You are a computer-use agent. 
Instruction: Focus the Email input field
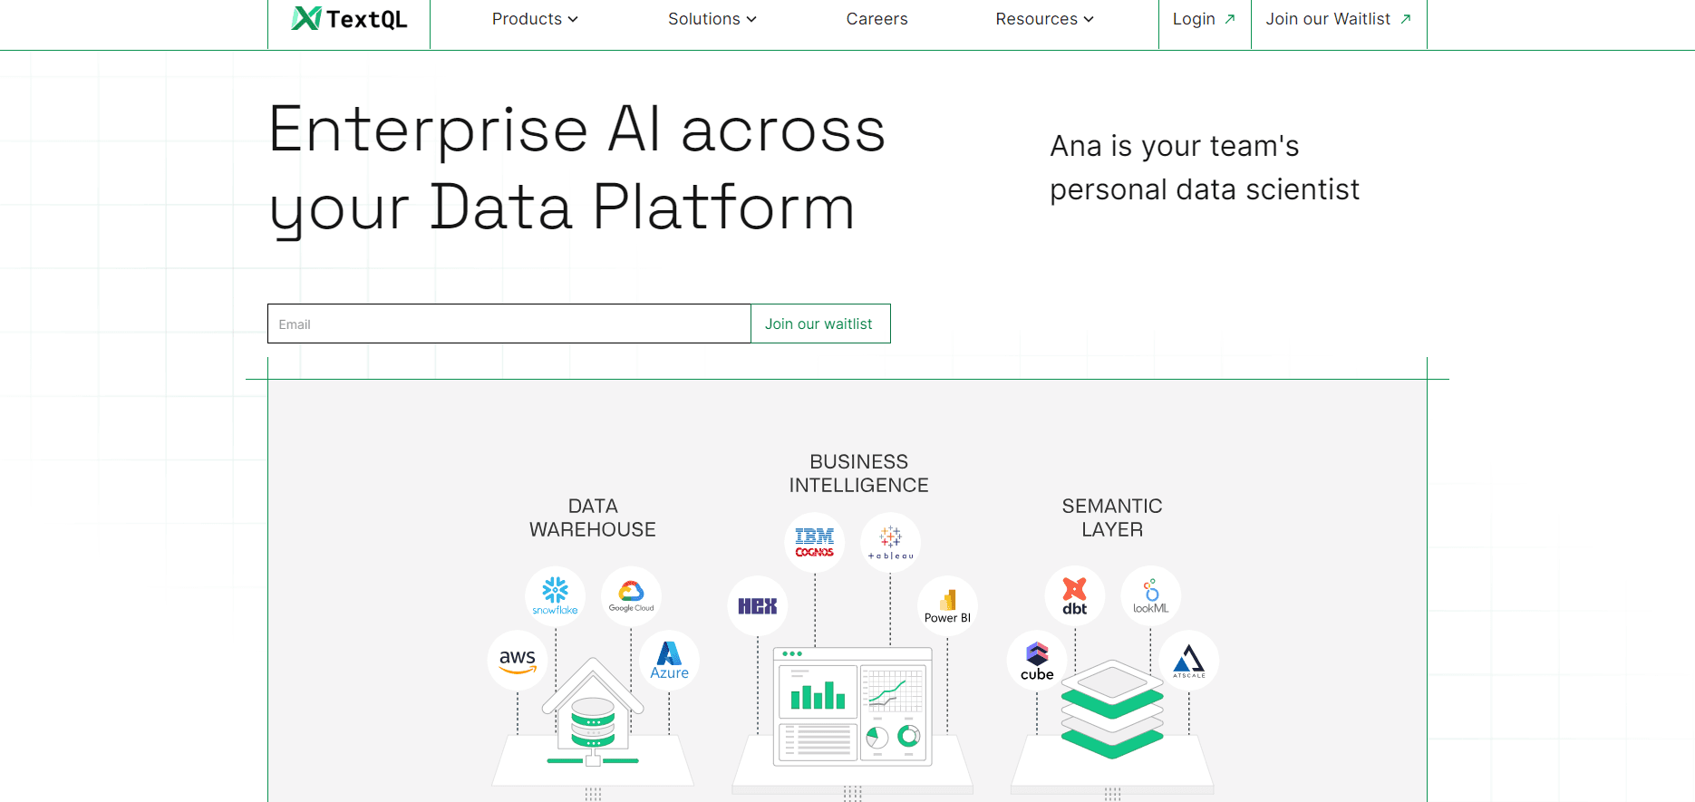pyautogui.click(x=509, y=324)
